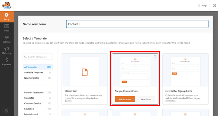Click the WPForms bear mascot logo

click(6, 5)
